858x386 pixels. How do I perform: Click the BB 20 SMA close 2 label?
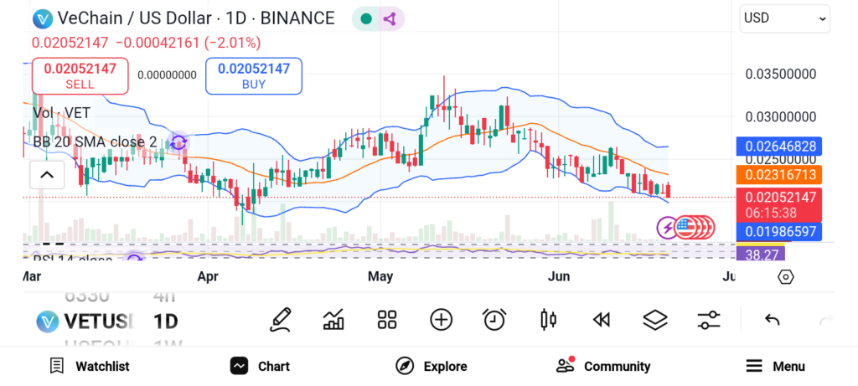coord(96,142)
